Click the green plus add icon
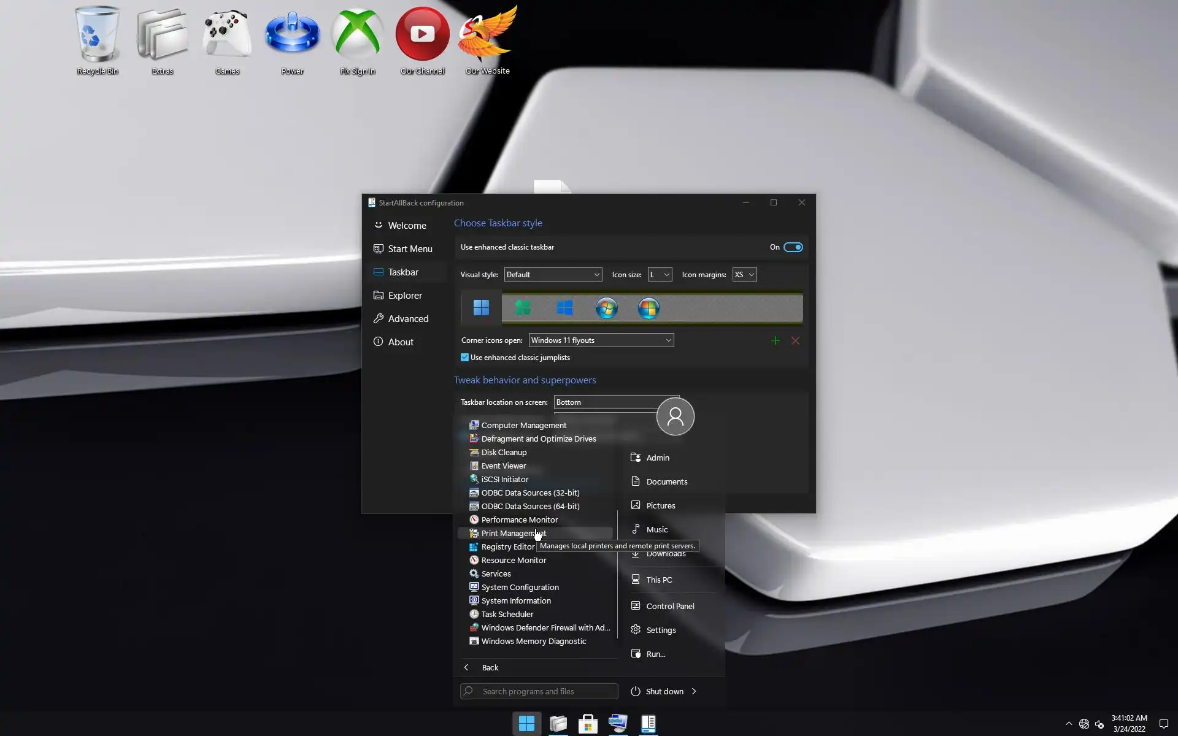The height and width of the screenshot is (736, 1178). point(775,340)
